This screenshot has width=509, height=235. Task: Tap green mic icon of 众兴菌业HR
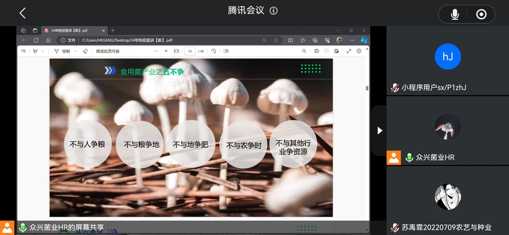click(x=410, y=157)
